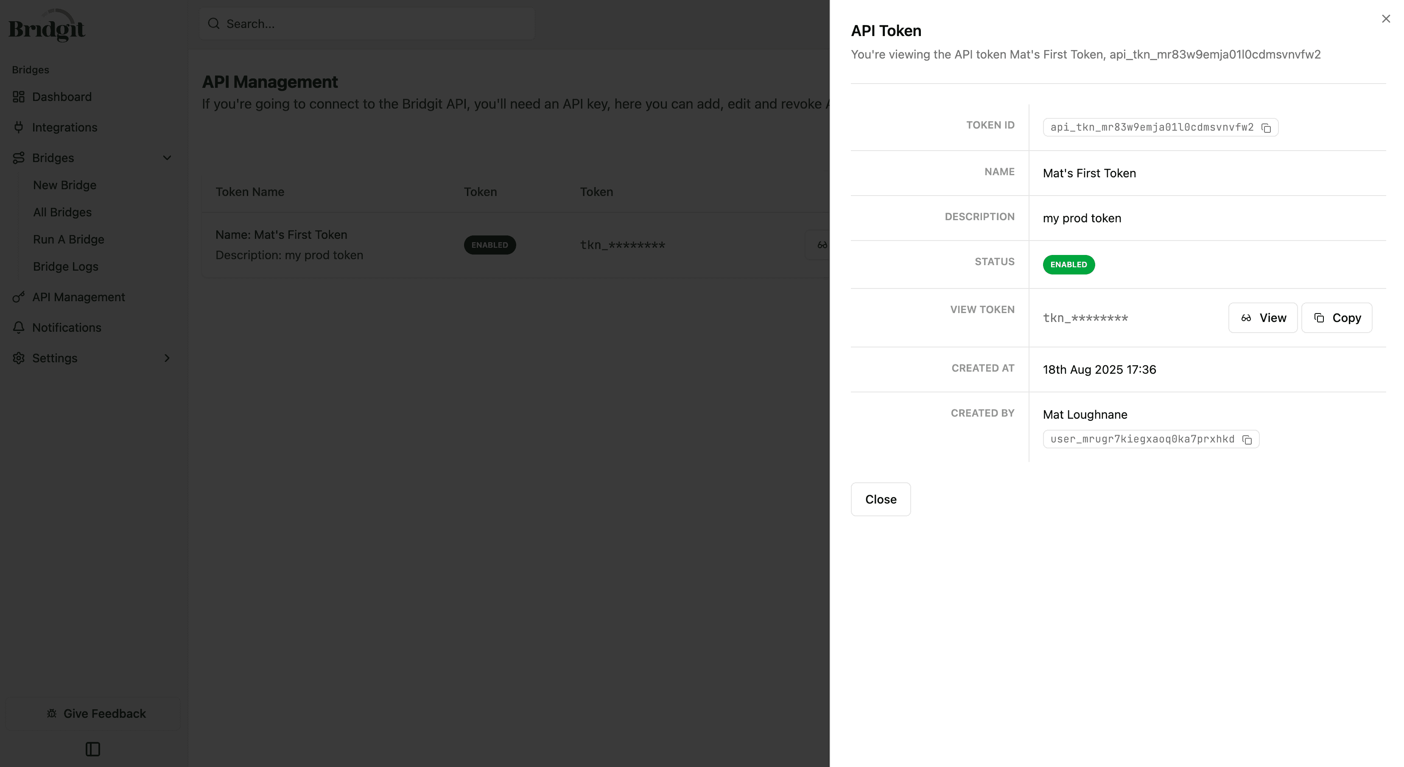Viewport: 1404px width, 767px height.
Task: Open the Dashboard page from sidebar
Action: point(62,96)
